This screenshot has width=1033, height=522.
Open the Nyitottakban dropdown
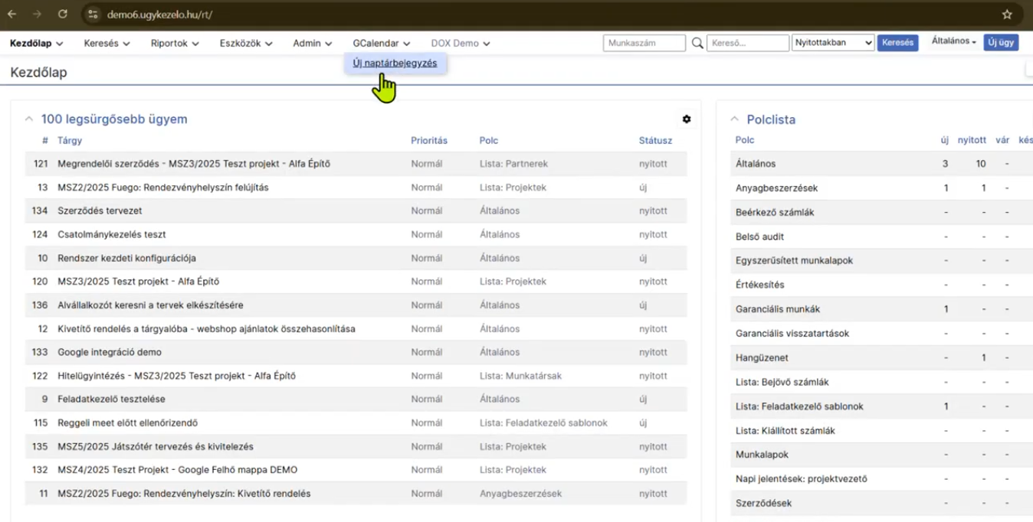pyautogui.click(x=832, y=44)
